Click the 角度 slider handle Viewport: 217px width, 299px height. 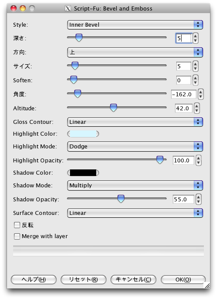tap(77, 94)
